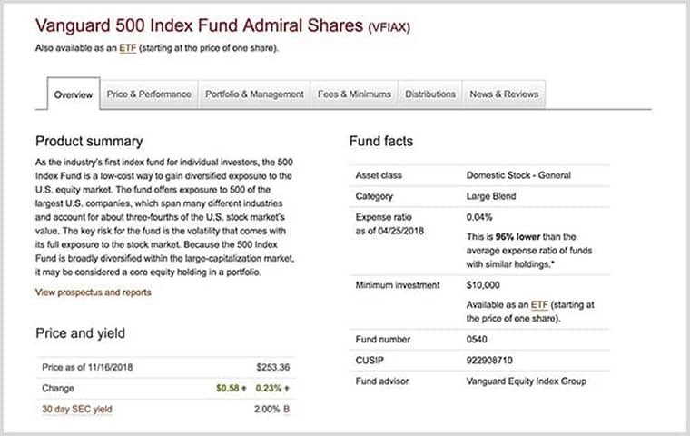Select the 922908710 CUSIP value

pyautogui.click(x=489, y=361)
